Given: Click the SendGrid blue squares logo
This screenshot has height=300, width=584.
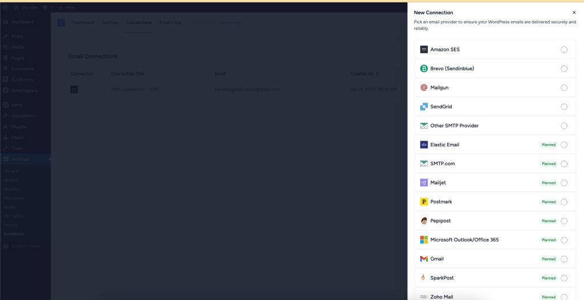Looking at the screenshot, I should click(424, 106).
